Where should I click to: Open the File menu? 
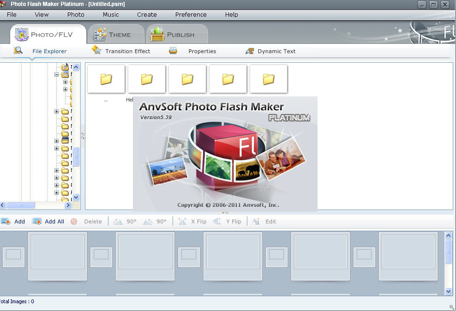[x=12, y=14]
